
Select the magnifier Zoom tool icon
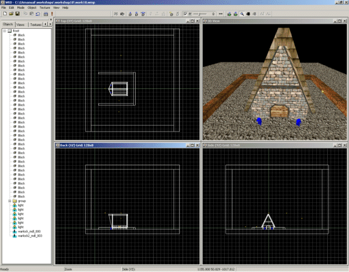(x=242, y=14)
